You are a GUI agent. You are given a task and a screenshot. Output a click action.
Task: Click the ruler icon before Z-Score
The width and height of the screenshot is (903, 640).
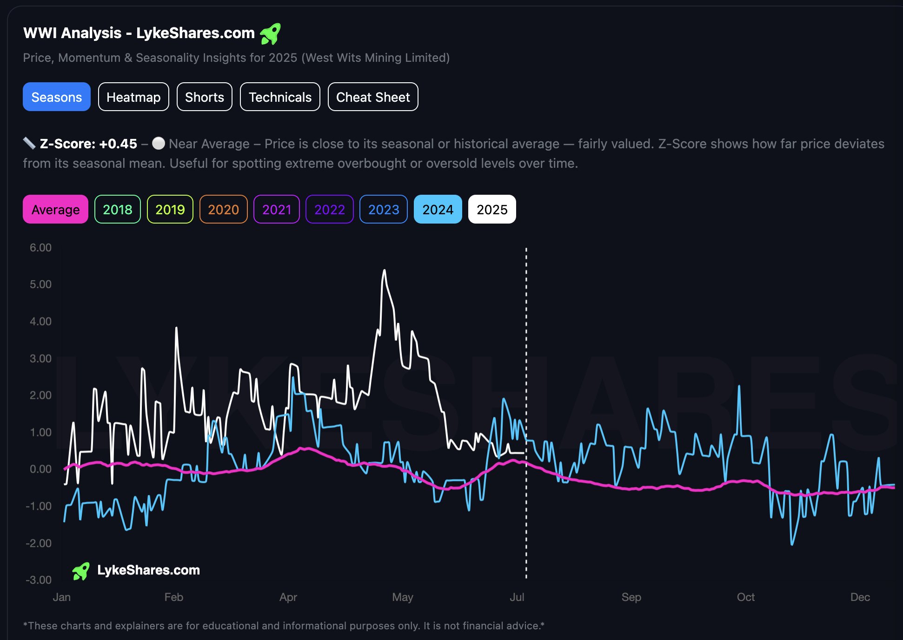coord(29,143)
